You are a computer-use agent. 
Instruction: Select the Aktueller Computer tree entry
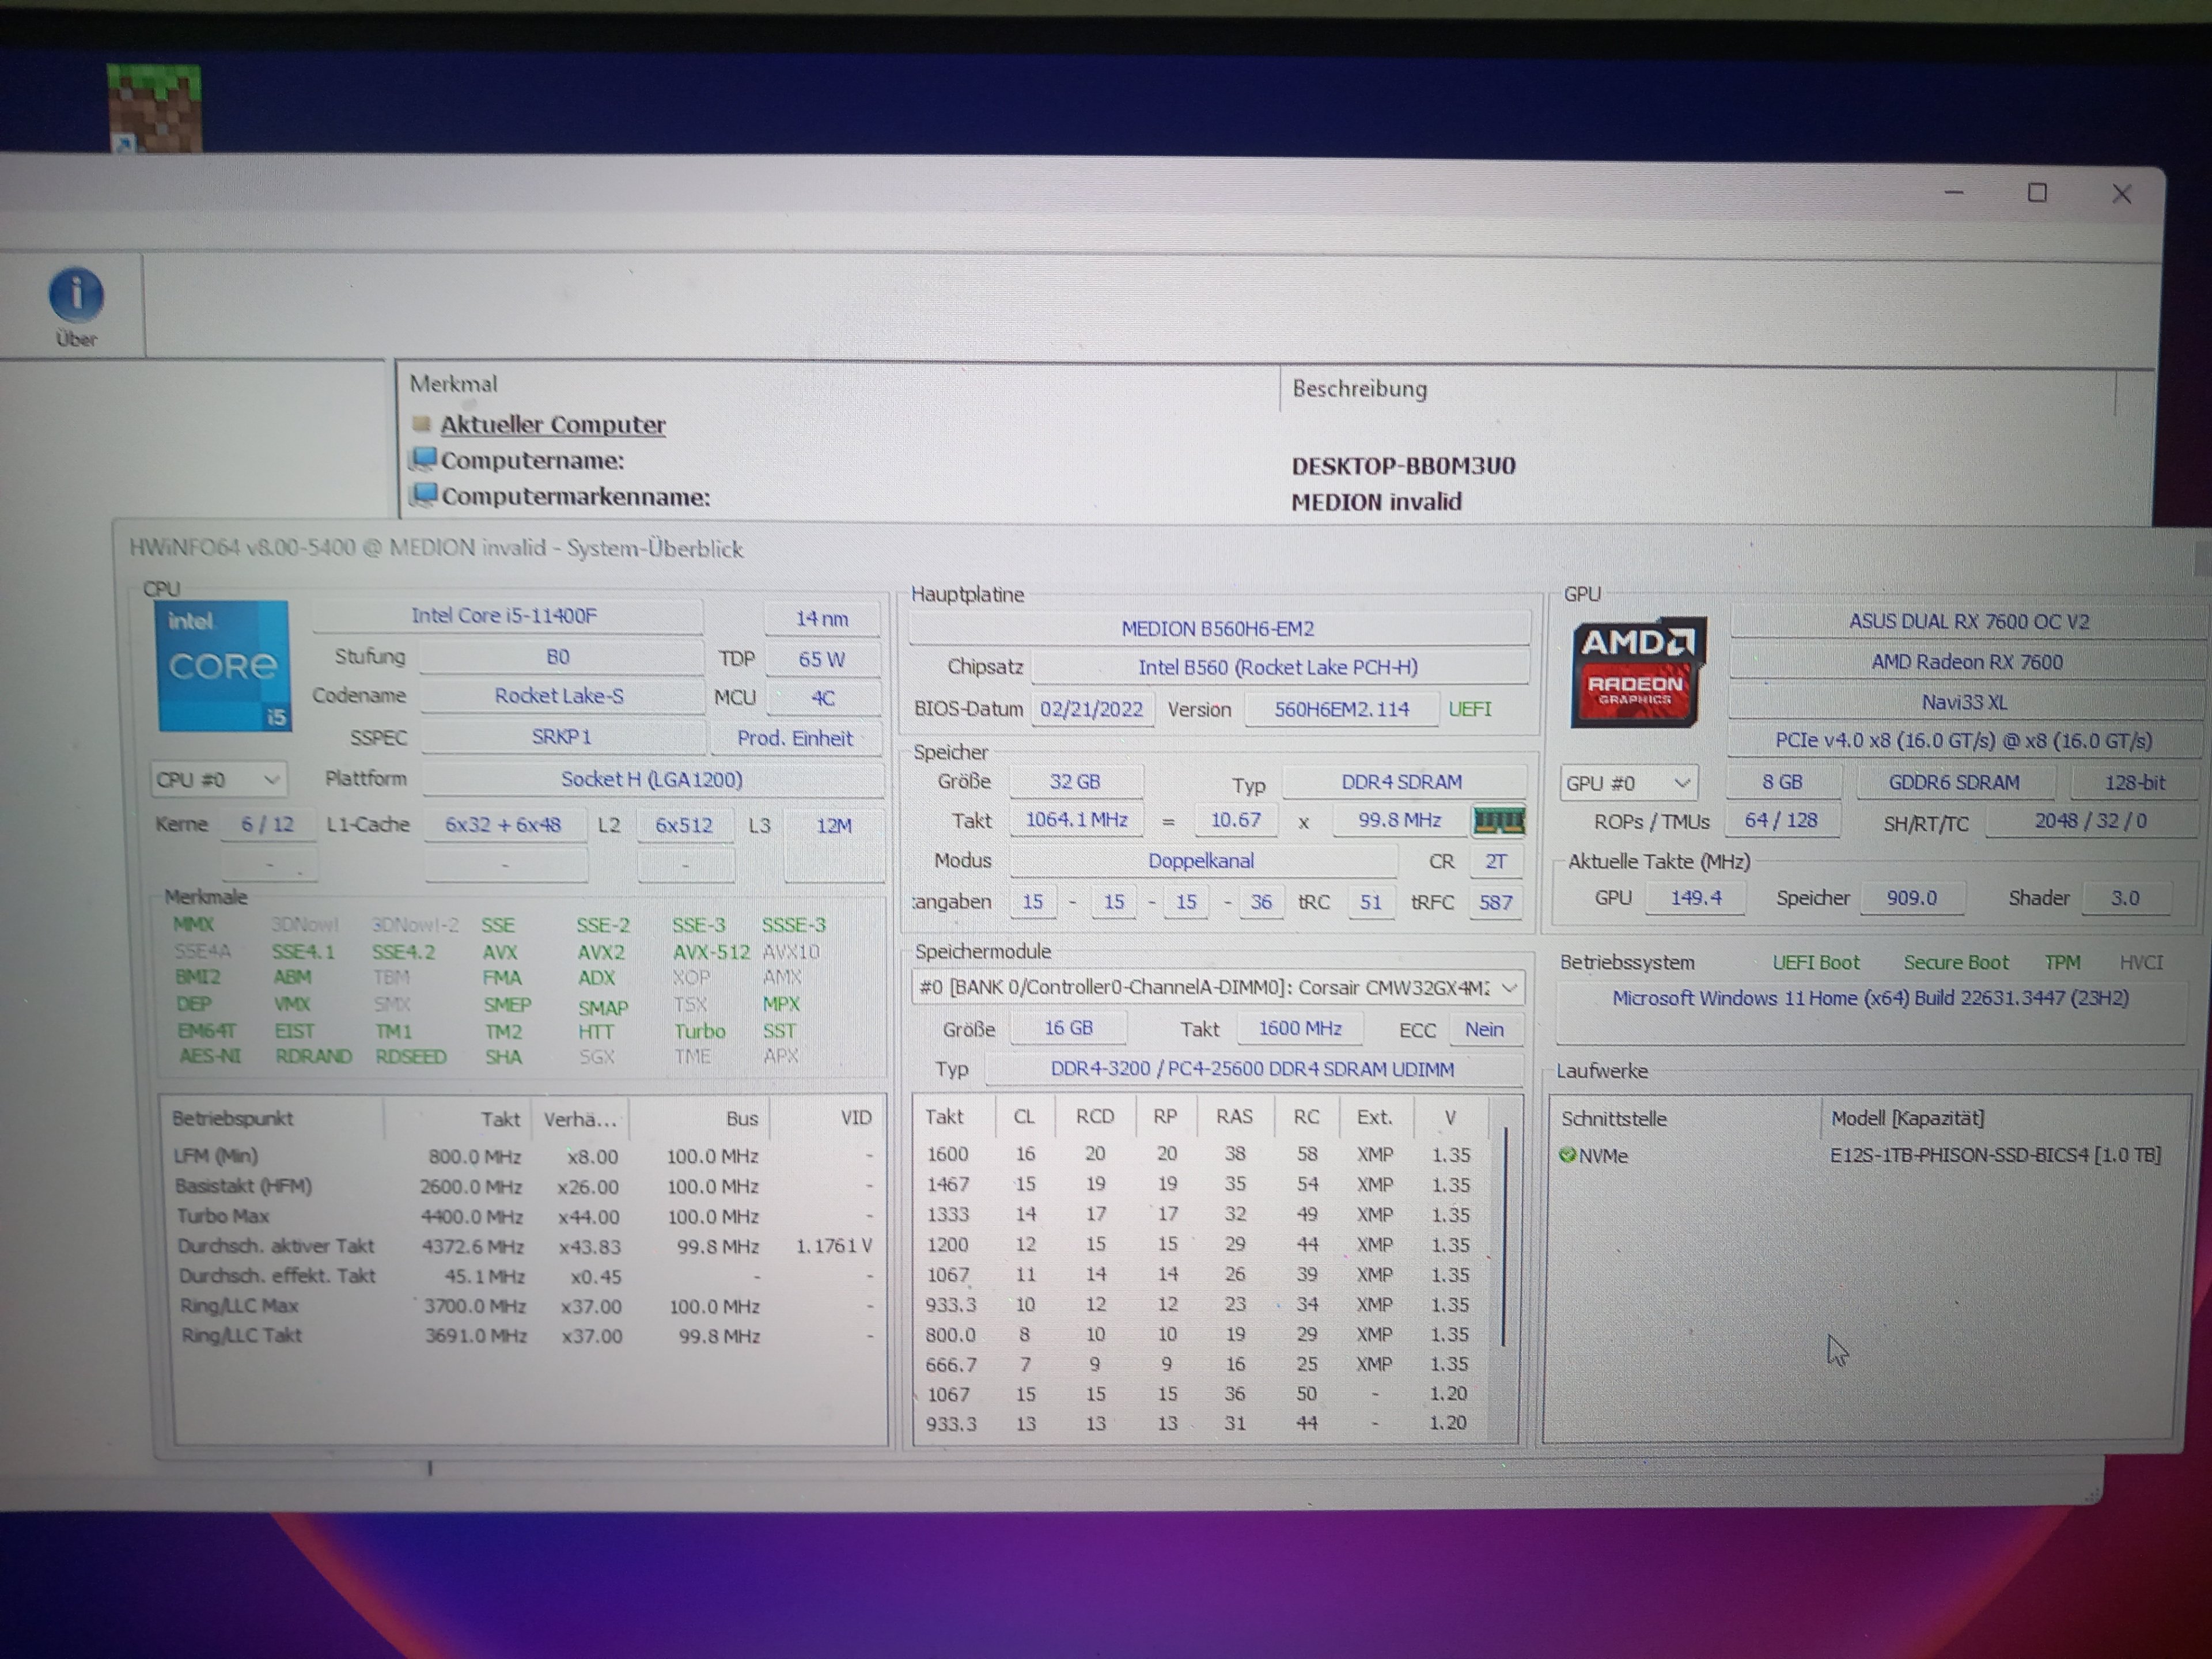coord(552,424)
